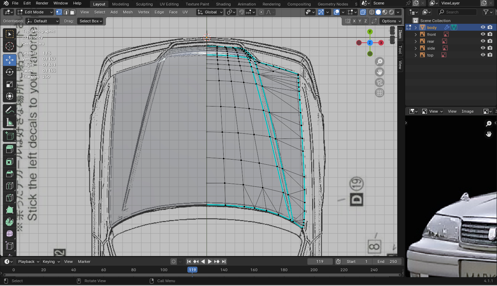Screen dimensions: 497x286
Task: Click the Options button in viewport header
Action: (391, 21)
